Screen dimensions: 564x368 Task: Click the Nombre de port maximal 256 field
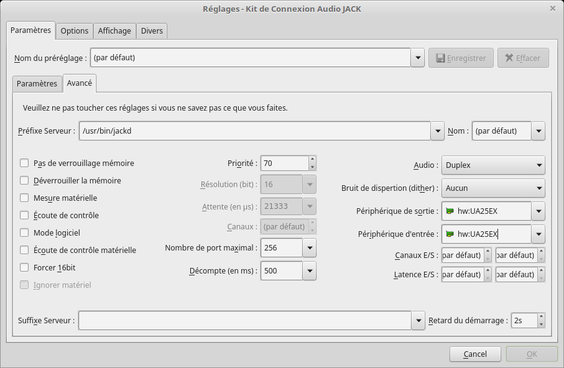tap(282, 248)
